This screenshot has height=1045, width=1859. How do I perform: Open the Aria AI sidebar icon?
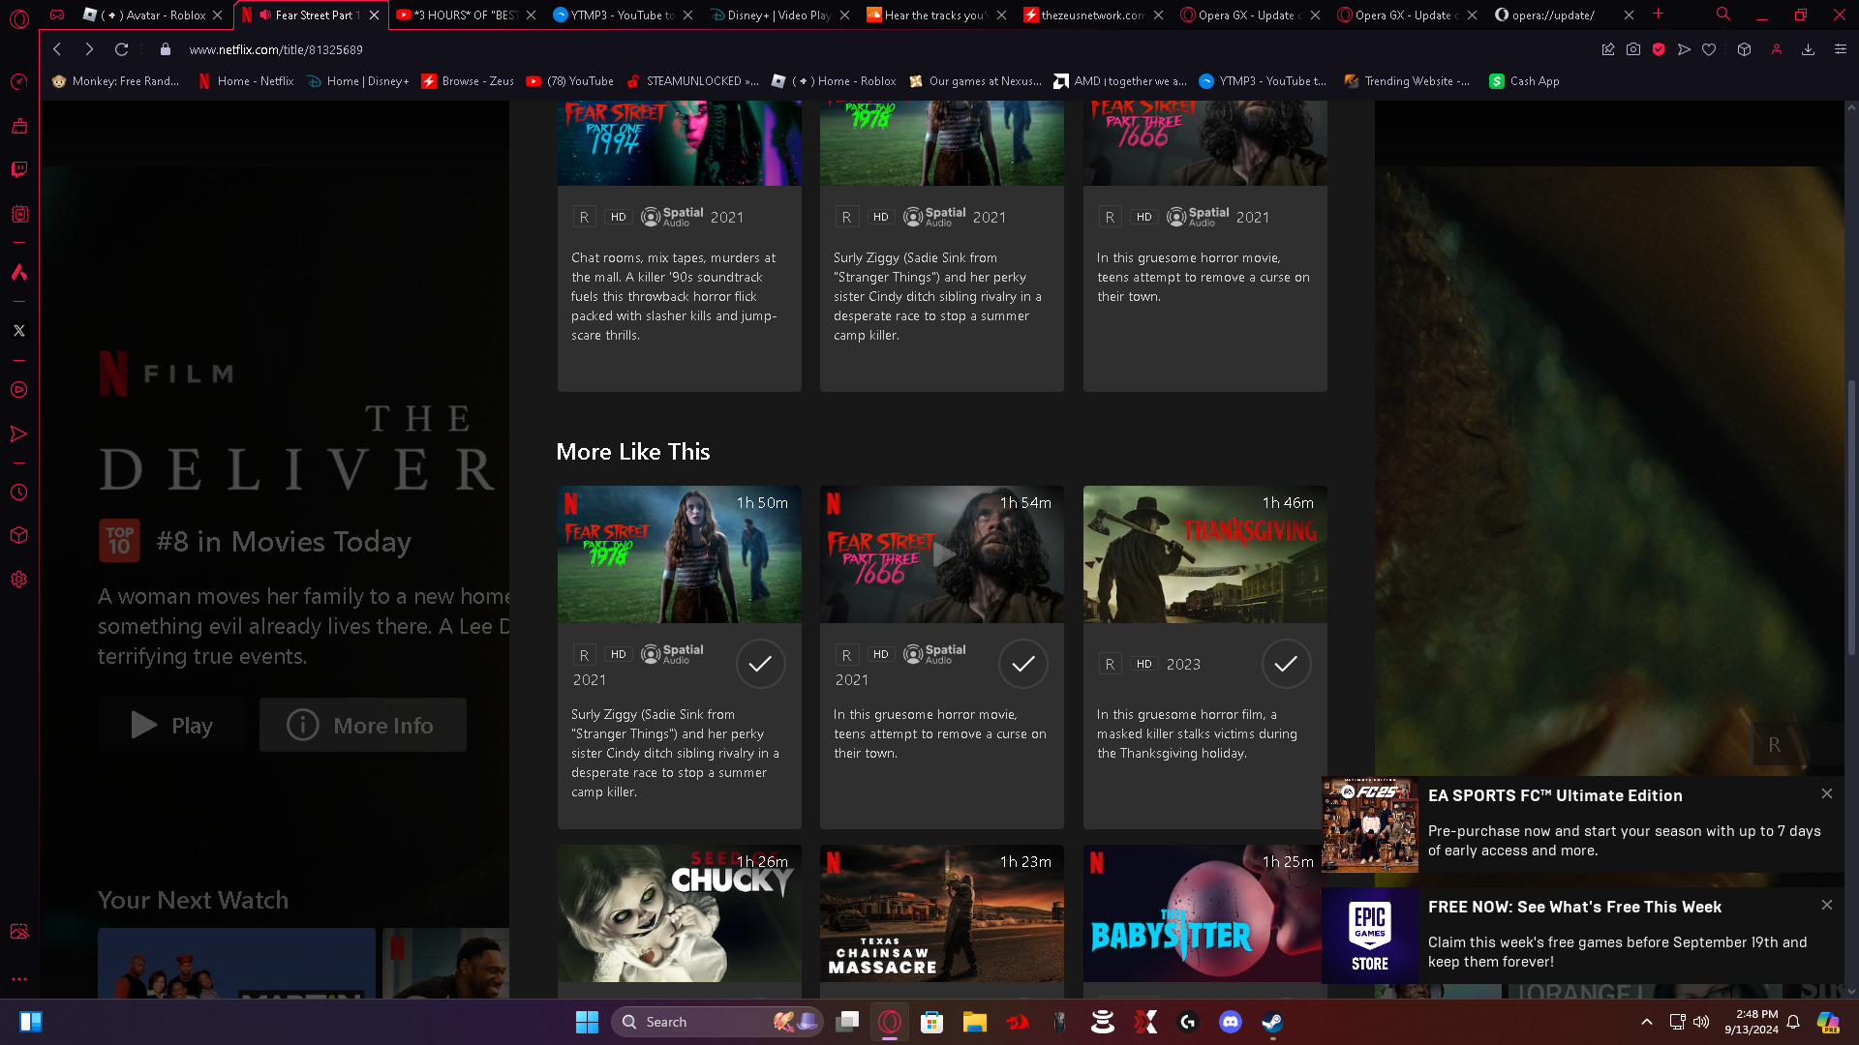(18, 273)
